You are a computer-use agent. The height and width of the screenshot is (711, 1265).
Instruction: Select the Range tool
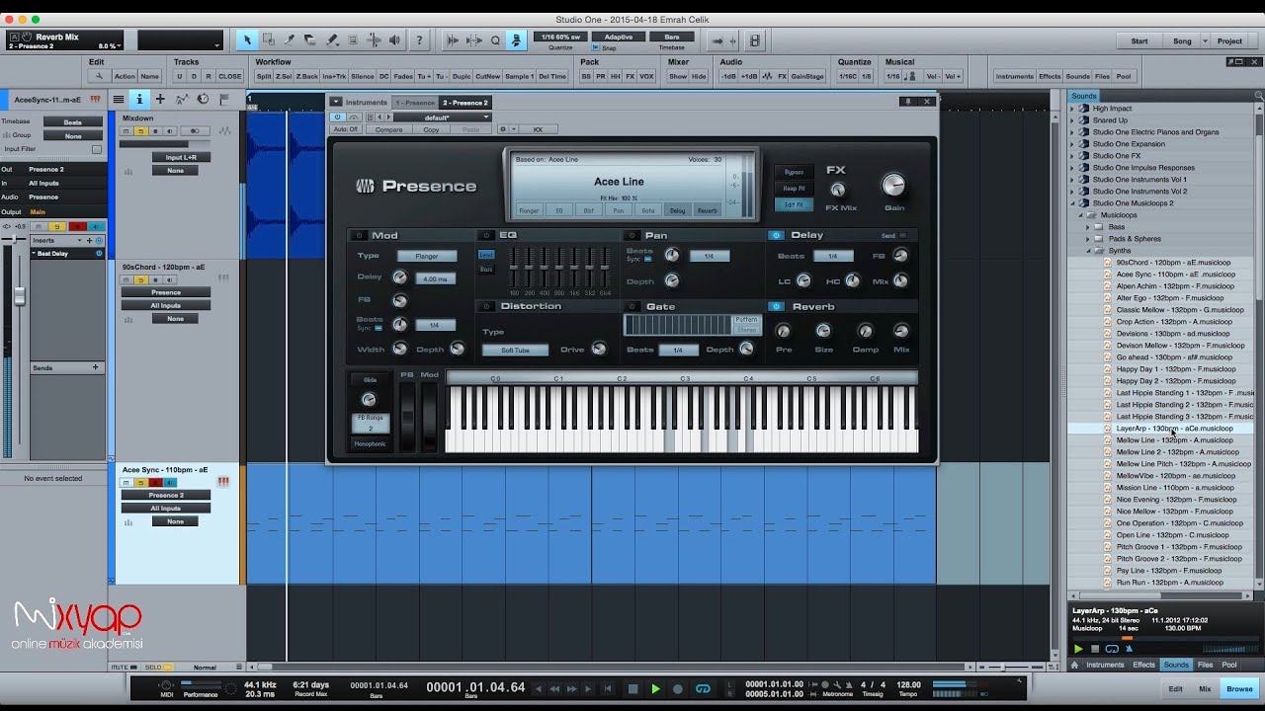click(268, 40)
